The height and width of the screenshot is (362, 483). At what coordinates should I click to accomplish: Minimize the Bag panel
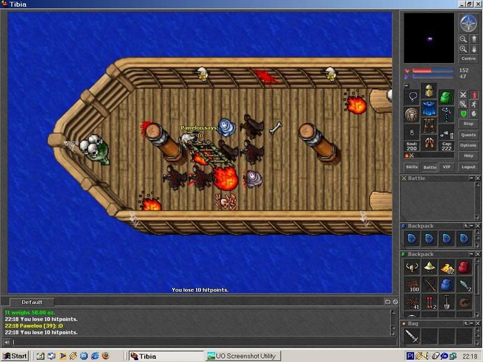coord(472,323)
